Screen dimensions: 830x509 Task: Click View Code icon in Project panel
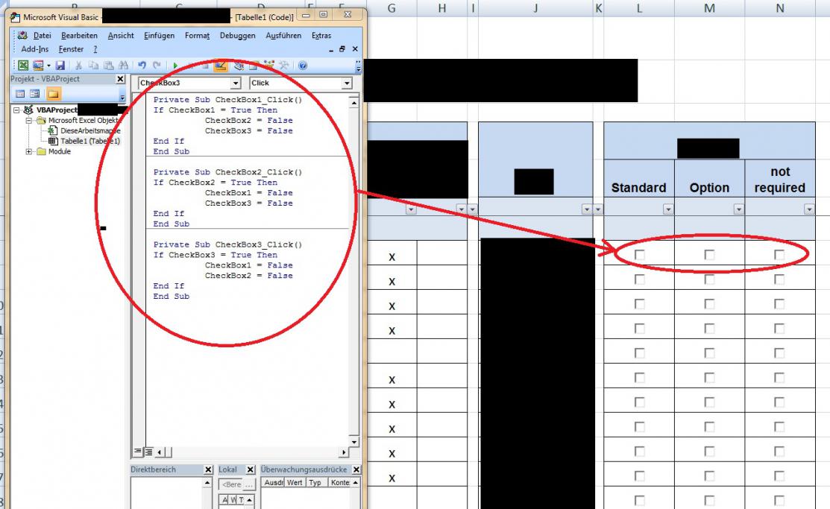point(20,94)
